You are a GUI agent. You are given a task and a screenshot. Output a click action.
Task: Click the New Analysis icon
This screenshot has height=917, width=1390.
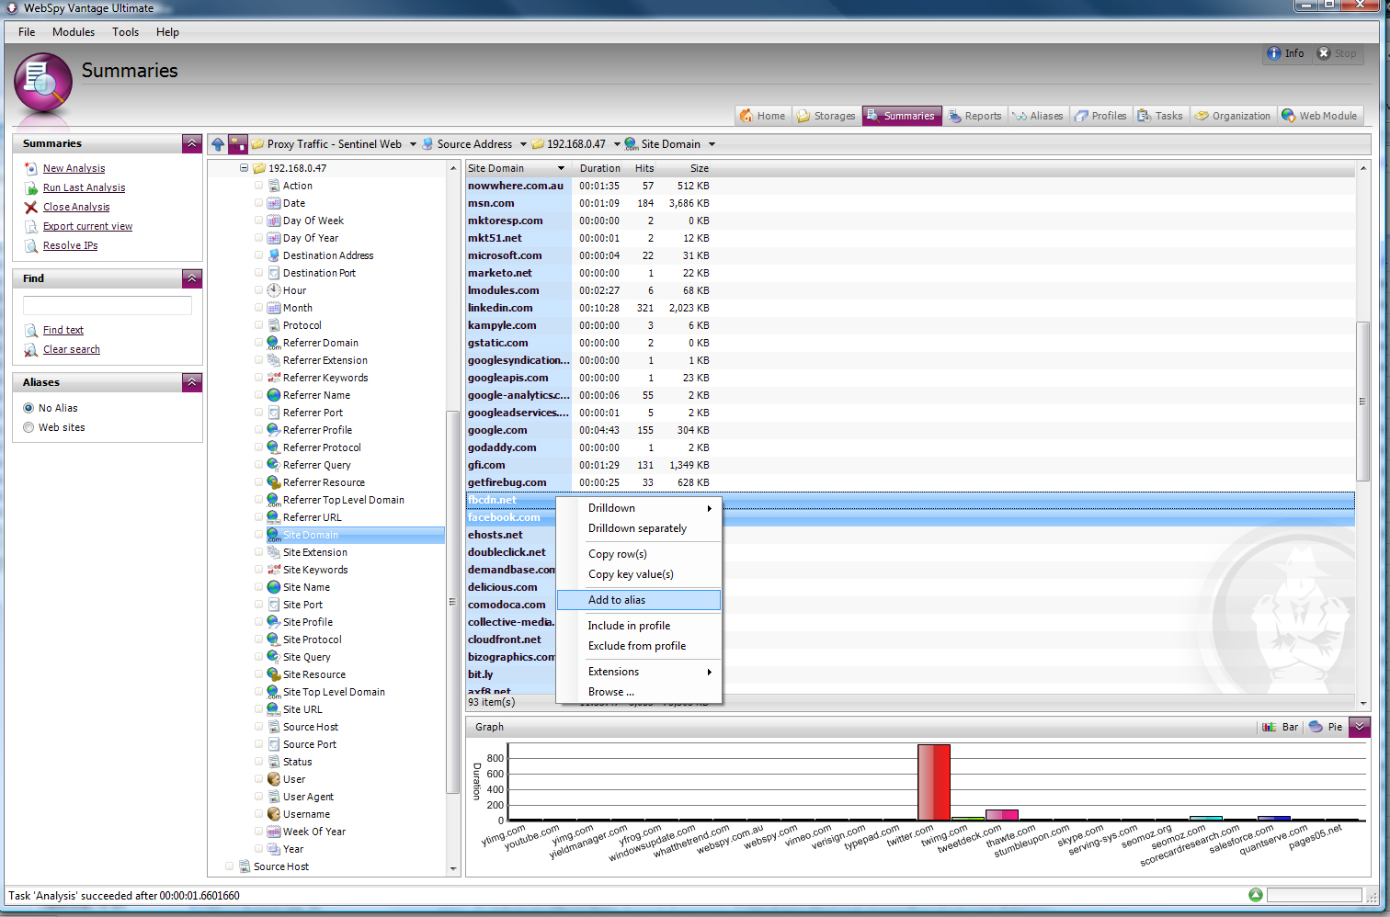point(31,168)
